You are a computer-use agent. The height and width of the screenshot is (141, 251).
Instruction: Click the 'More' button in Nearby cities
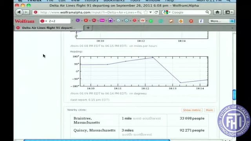(209, 110)
